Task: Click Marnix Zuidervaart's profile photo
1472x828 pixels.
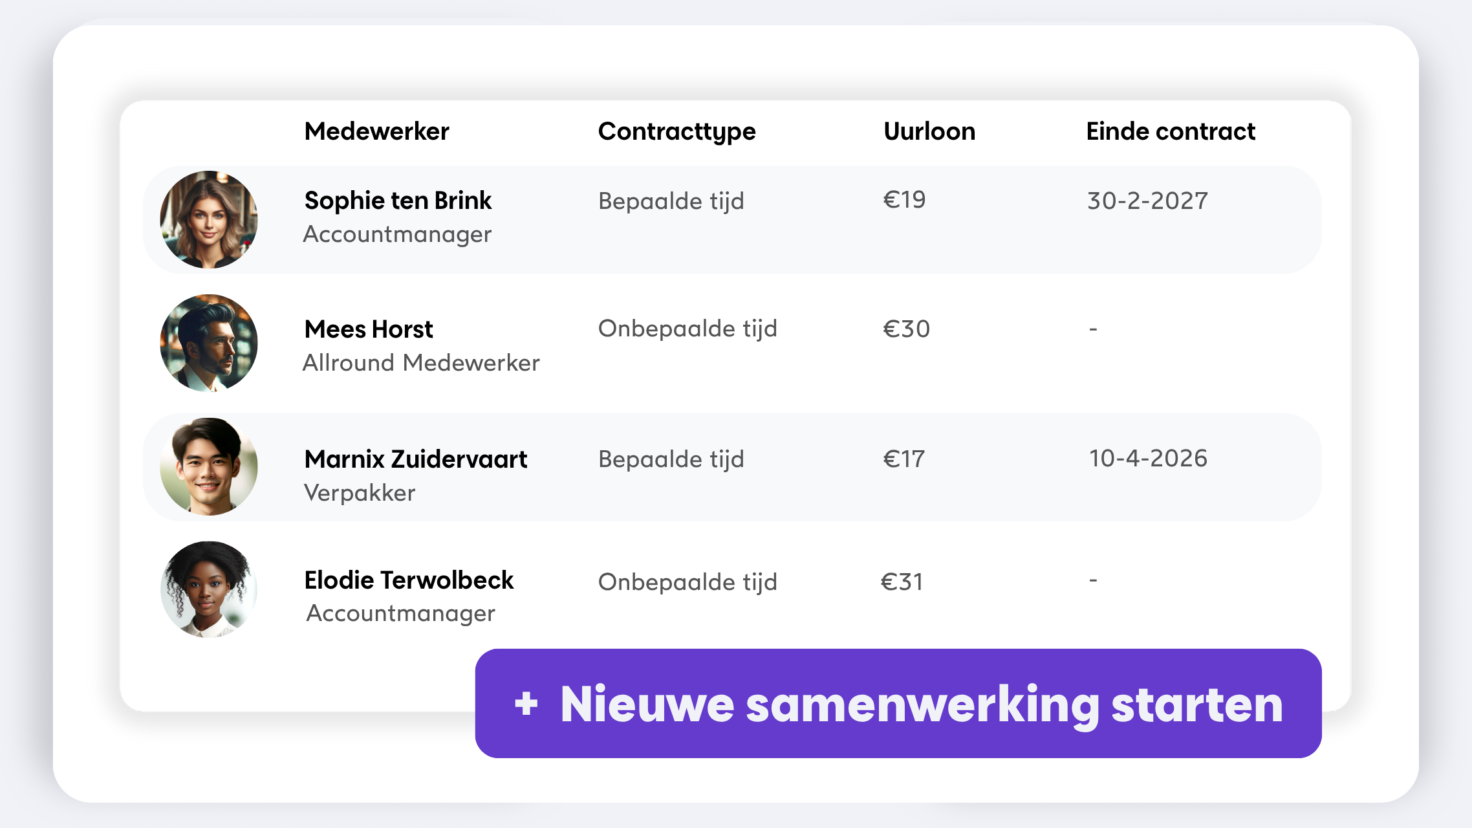Action: (209, 466)
